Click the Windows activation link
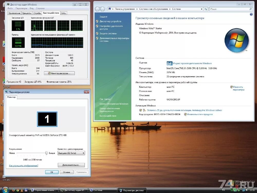The height and width of the screenshot is (193, 257). coord(185,110)
